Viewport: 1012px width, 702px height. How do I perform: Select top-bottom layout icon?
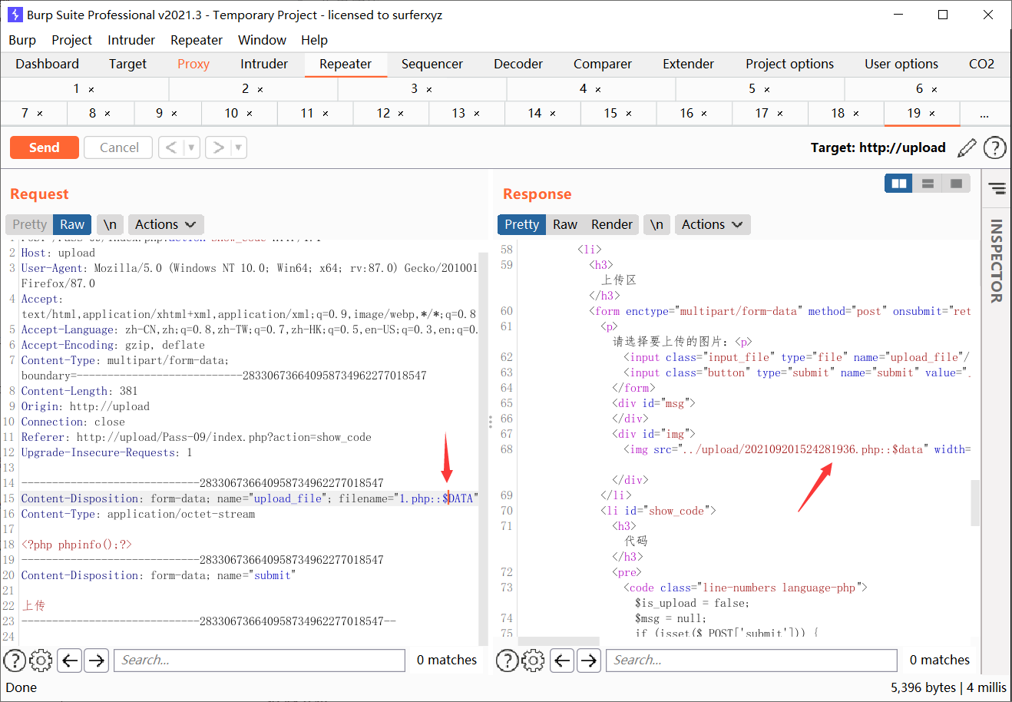point(928,184)
